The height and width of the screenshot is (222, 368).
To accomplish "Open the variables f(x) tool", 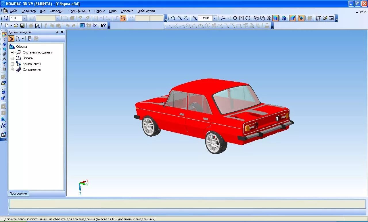I will coord(95,26).
